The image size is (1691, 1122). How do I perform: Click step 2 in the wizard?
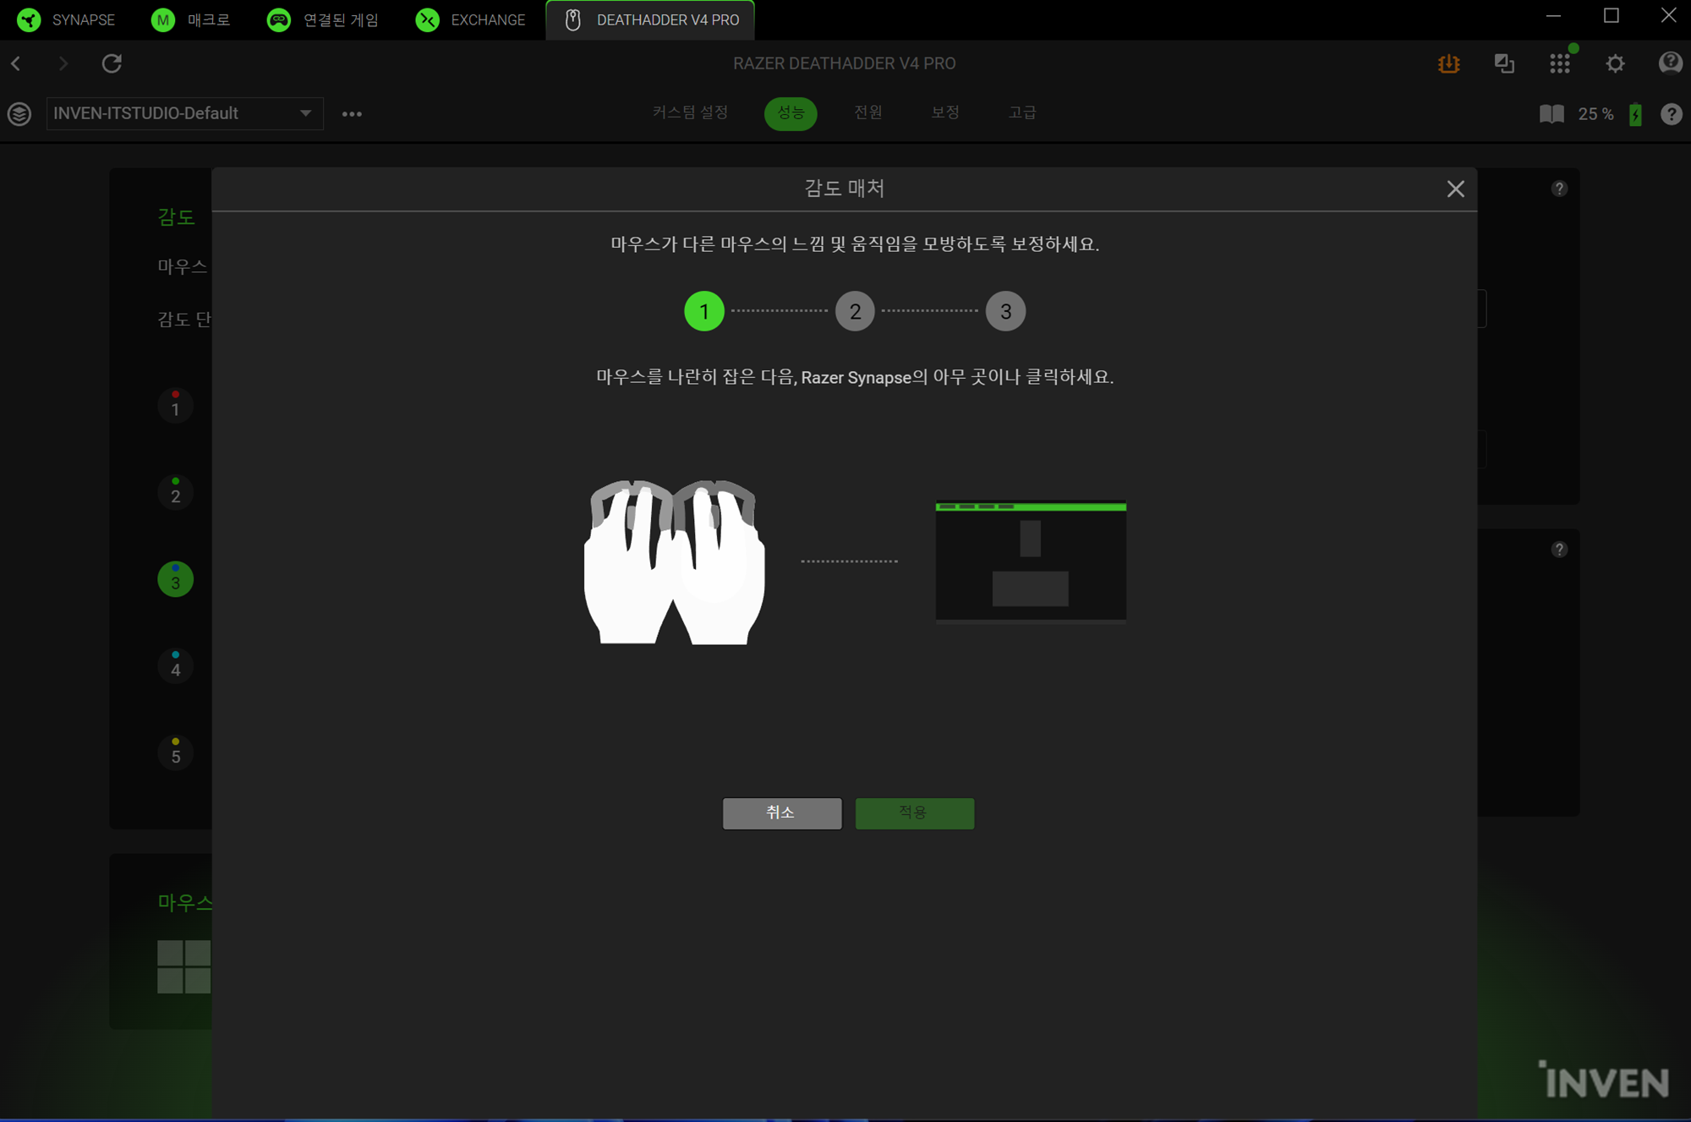tap(855, 311)
